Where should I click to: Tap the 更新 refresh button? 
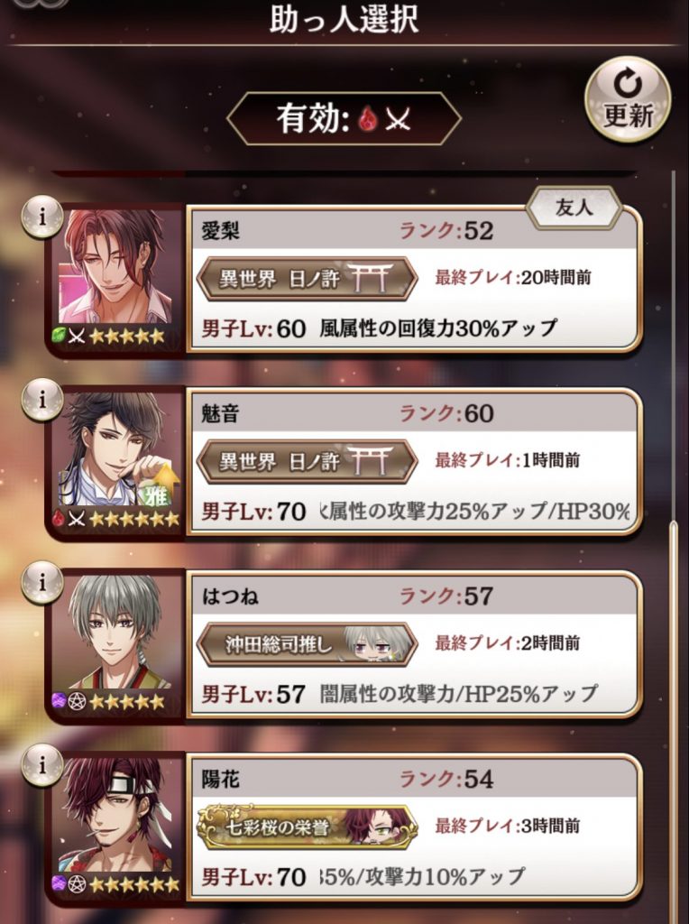(628, 99)
